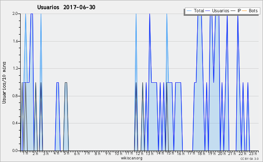Click the 10 h x-axis label
The width and height of the screenshot is (263, 162).
coord(118,153)
